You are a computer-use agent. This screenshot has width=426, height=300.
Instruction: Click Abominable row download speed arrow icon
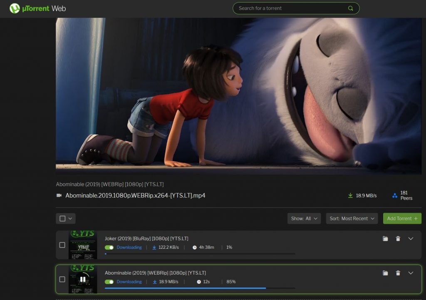coord(155,282)
